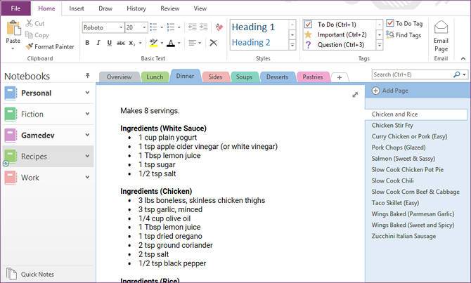Expand the Tags gallery more arrow

tap(380, 45)
